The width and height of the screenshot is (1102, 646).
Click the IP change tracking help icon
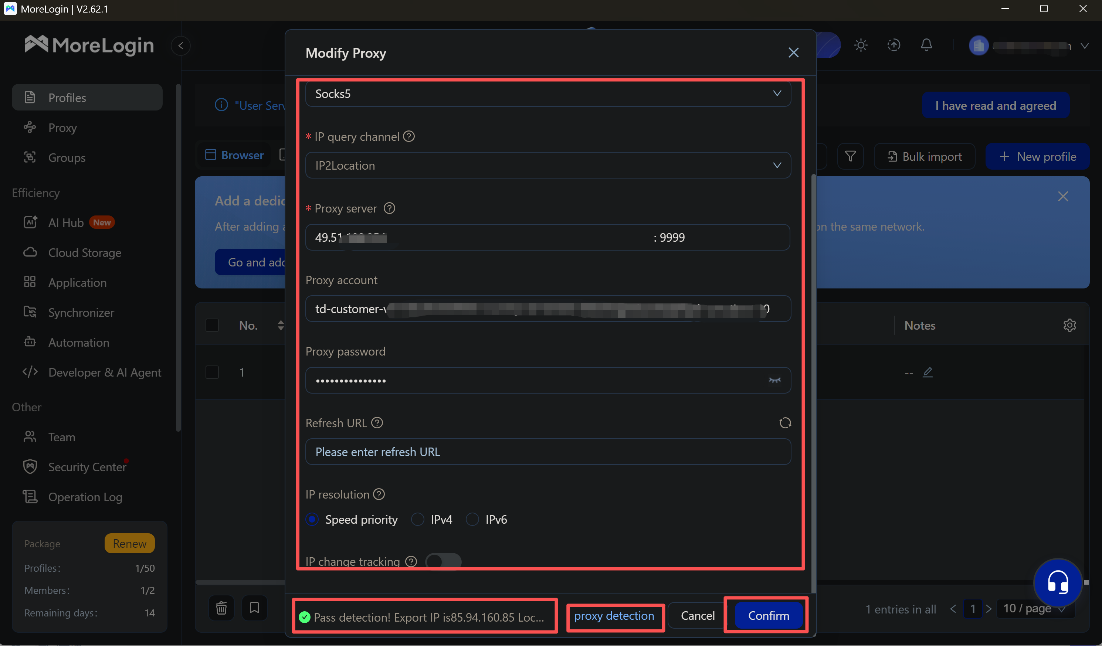click(411, 561)
